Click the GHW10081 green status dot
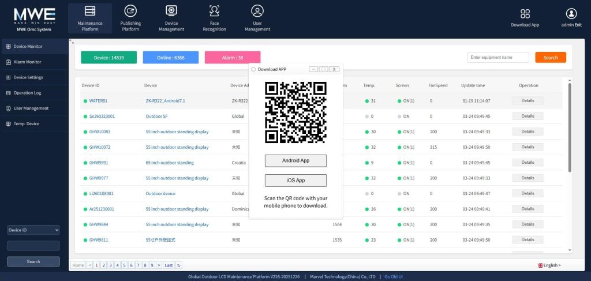 pyautogui.click(x=85, y=132)
